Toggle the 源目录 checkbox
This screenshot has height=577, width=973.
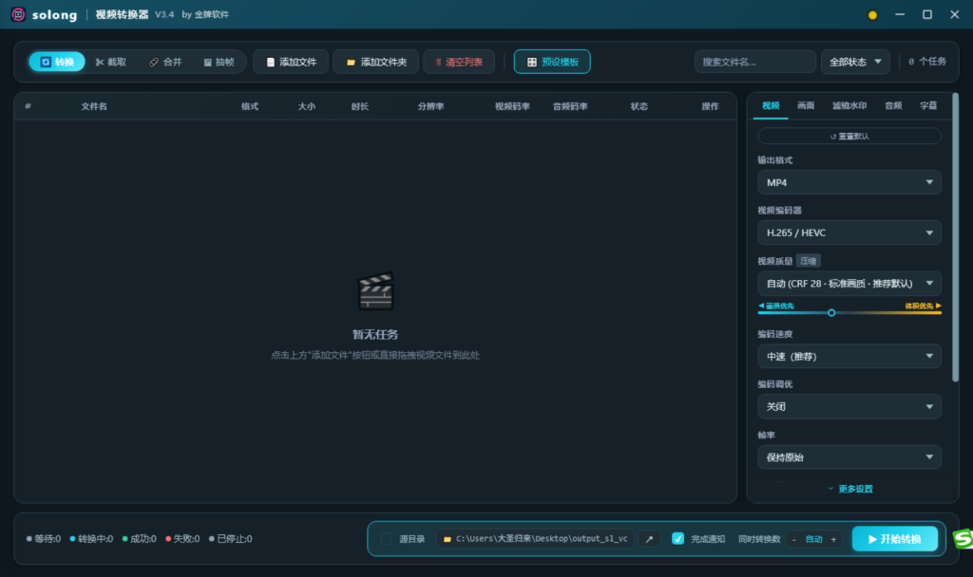click(x=386, y=539)
